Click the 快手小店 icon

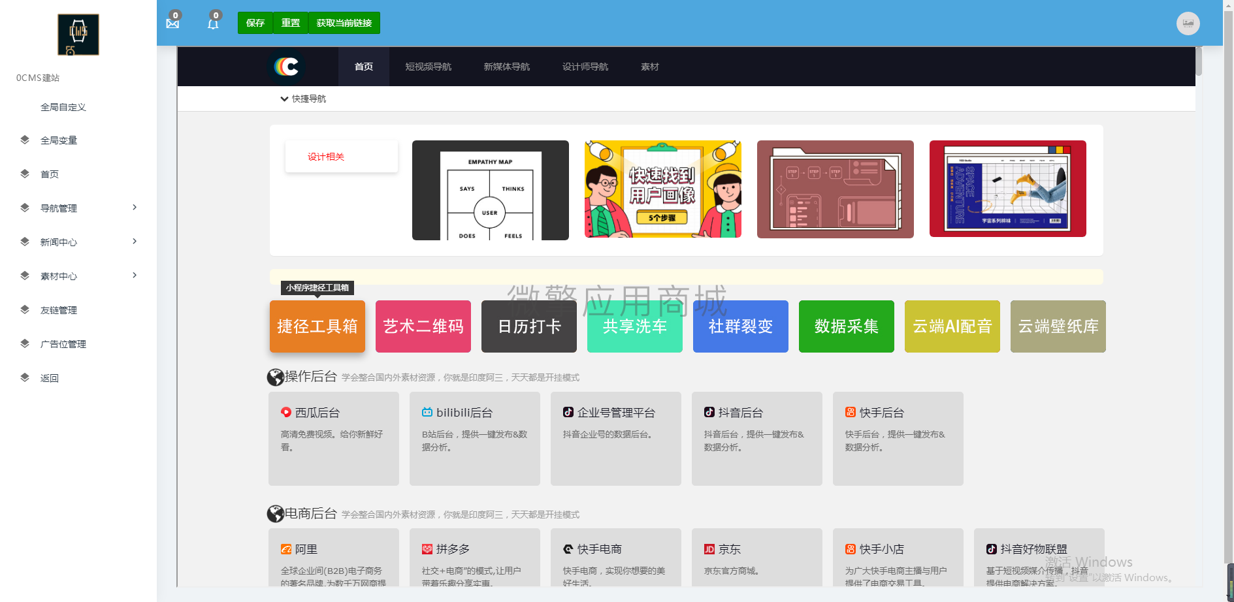[x=851, y=549]
